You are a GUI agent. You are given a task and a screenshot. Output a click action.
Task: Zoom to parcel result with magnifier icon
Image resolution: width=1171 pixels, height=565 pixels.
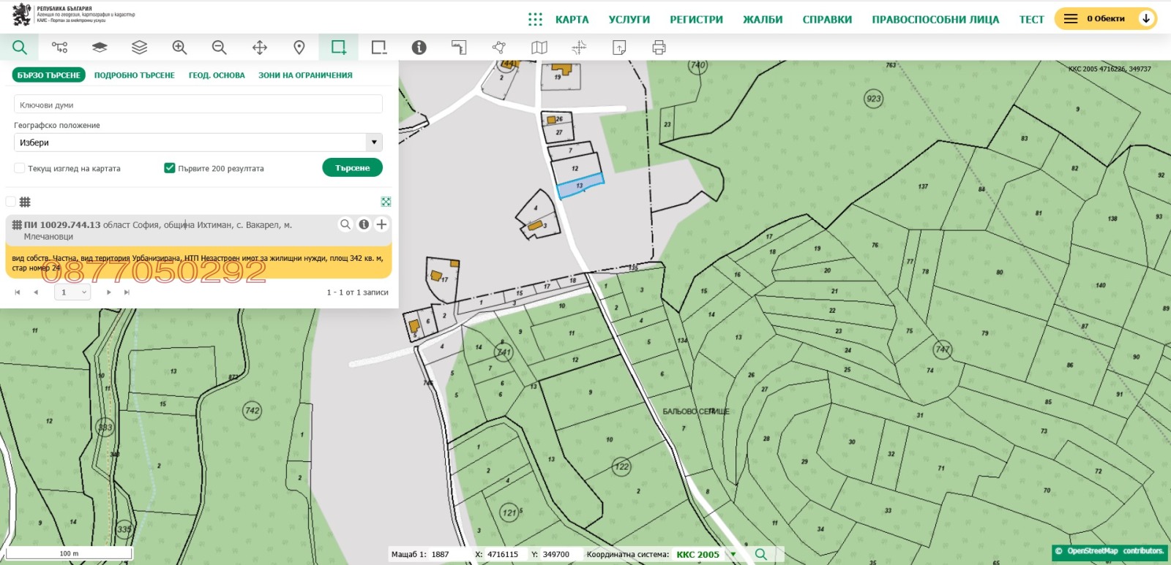coord(345,224)
